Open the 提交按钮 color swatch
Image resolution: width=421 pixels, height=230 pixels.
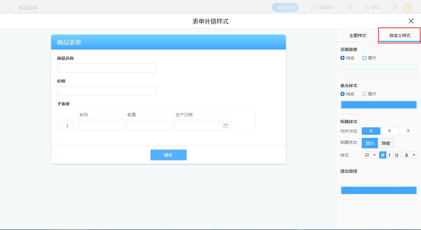(x=379, y=190)
